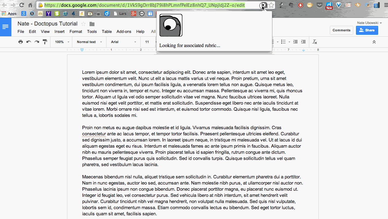Viewport: 388px width, 219px height.
Task: Expand the bulleted list options arrow
Action: pyautogui.click(x=289, y=42)
